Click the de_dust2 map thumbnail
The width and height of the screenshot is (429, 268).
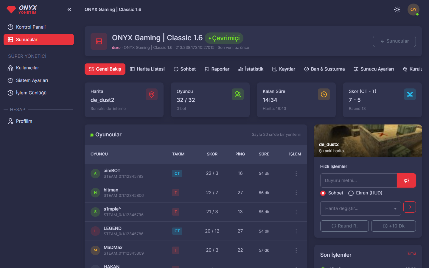click(368, 141)
